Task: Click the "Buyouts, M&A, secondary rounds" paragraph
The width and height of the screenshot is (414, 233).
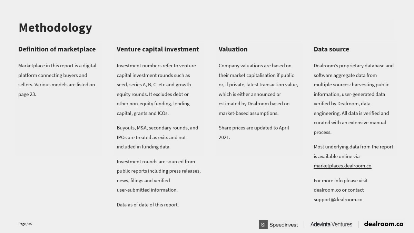Action: (x=157, y=137)
